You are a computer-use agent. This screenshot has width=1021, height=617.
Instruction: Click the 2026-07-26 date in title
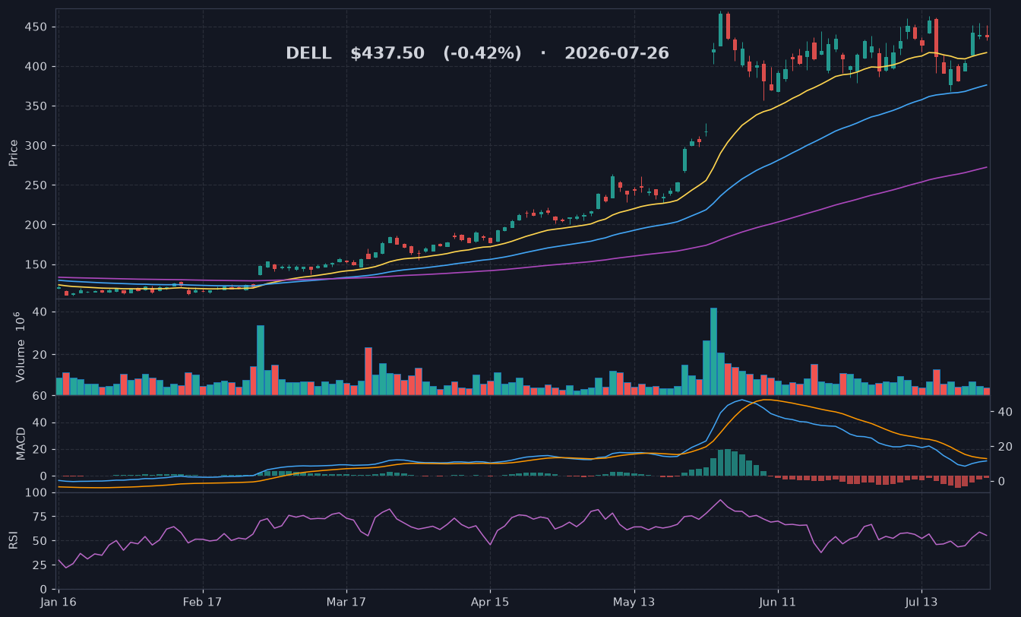coord(617,53)
